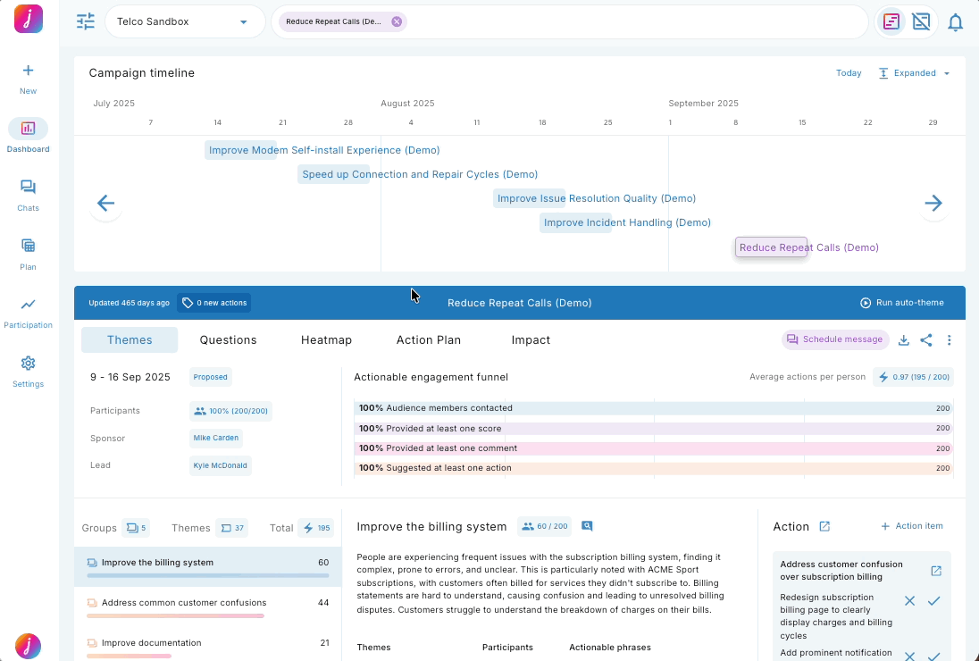
Task: Open the filter sliders icon
Action: point(86,21)
